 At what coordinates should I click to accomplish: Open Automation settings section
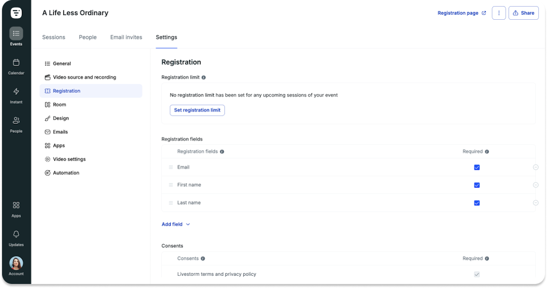point(91,172)
